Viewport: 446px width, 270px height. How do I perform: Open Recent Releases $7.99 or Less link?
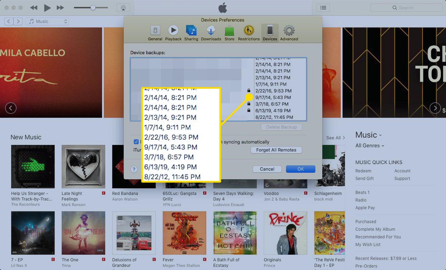(386, 259)
